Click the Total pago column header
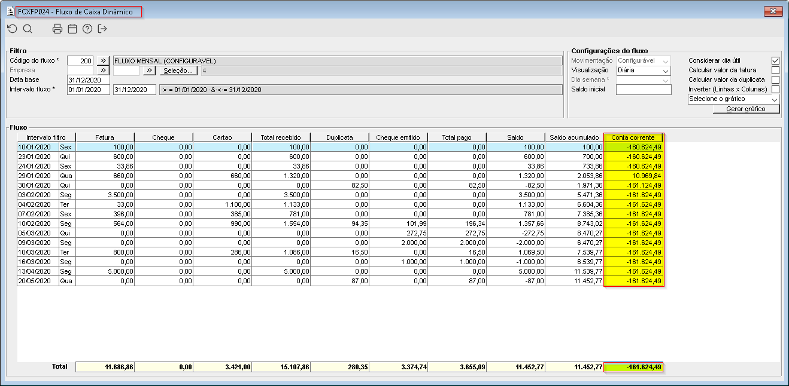 coord(457,137)
